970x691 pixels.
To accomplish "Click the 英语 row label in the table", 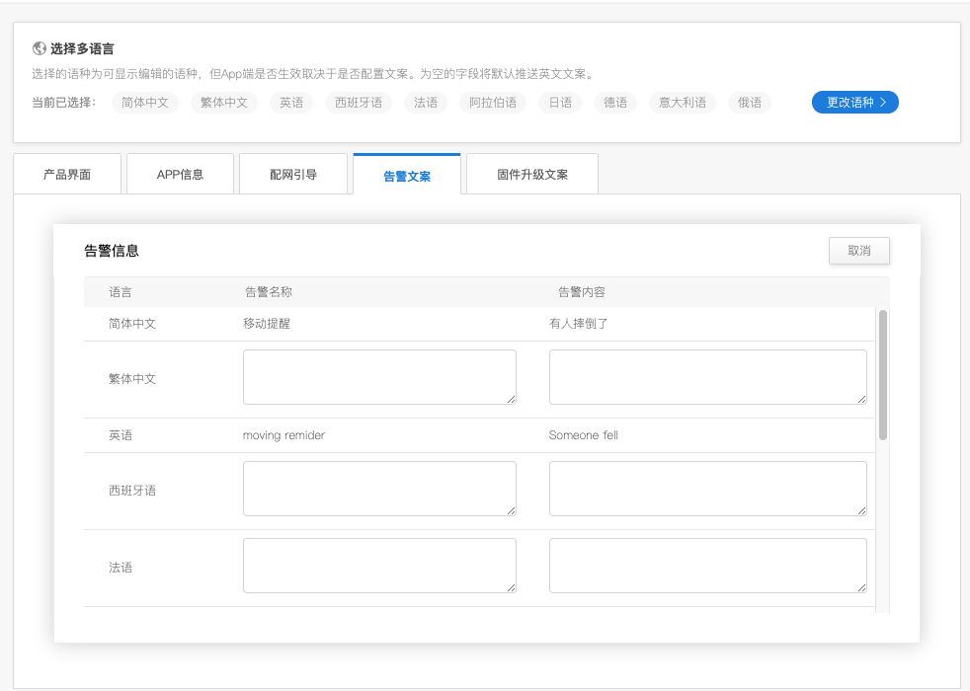I will (x=121, y=435).
